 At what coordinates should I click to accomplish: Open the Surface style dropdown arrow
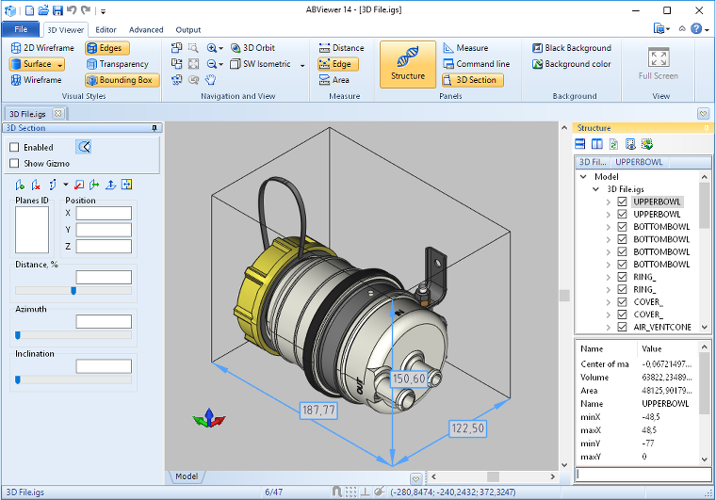(59, 65)
